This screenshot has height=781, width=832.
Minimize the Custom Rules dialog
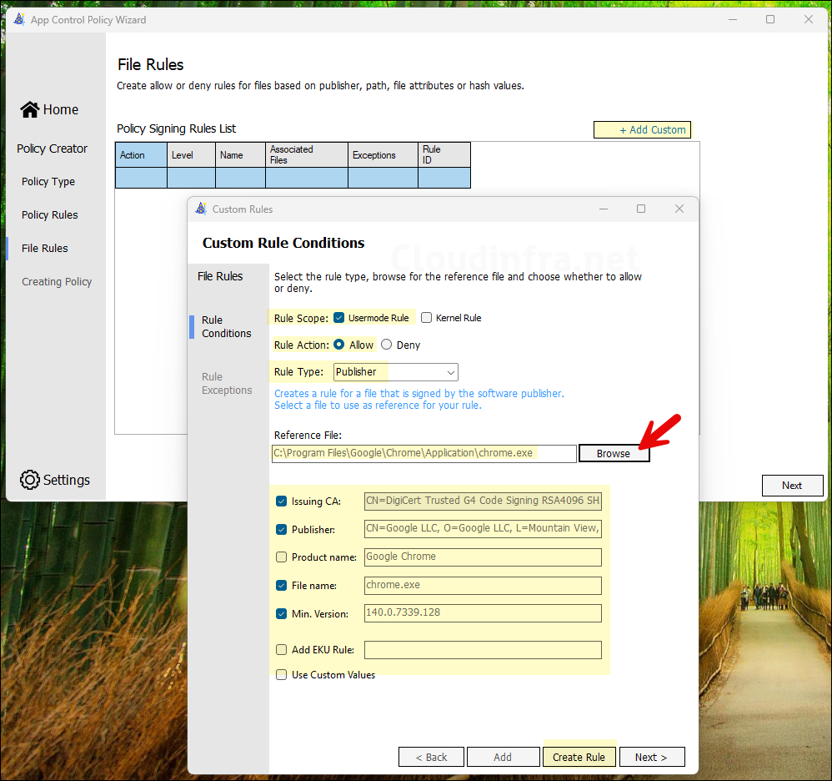point(603,209)
